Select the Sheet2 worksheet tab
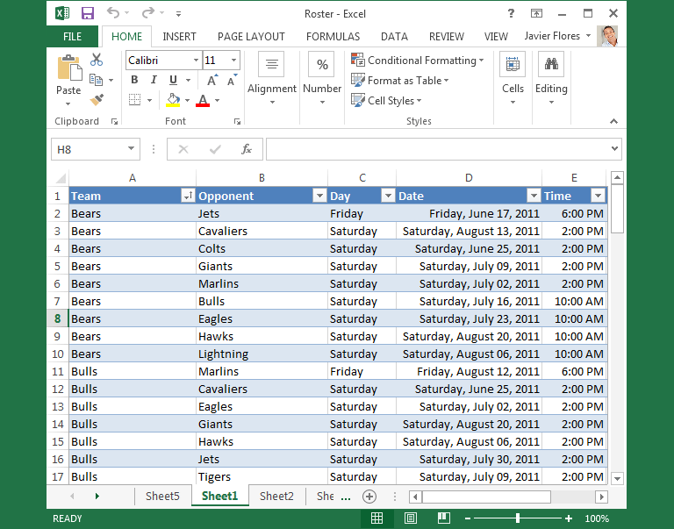 (x=276, y=497)
